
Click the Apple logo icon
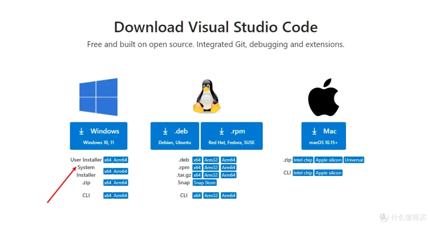324,97
